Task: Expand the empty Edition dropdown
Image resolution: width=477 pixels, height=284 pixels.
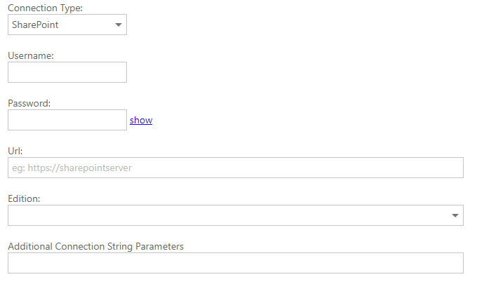Action: point(235,215)
